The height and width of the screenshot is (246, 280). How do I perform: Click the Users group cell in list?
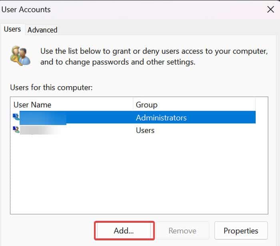(x=145, y=130)
